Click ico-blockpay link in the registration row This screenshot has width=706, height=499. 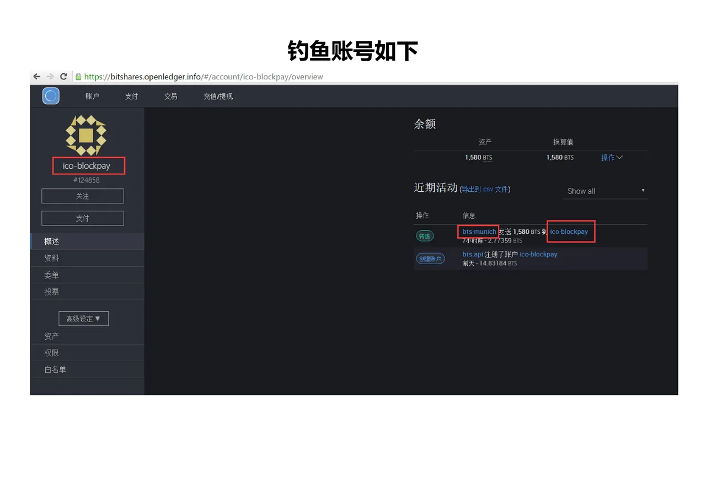click(x=538, y=254)
